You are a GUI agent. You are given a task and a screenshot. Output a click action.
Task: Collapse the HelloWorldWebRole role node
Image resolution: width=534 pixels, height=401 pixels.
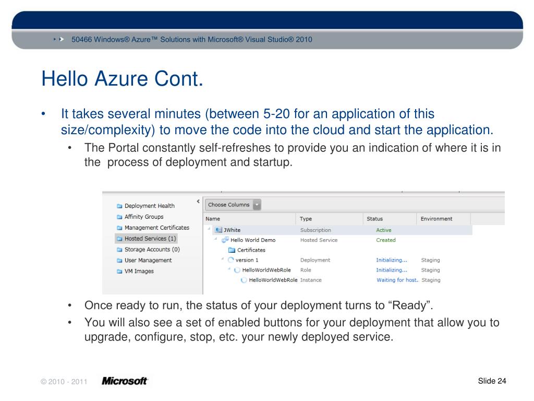click(x=229, y=269)
